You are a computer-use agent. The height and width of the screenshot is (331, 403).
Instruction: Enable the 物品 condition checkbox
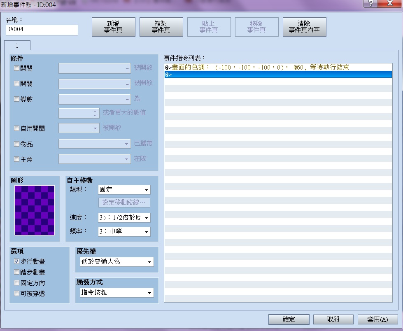(17, 144)
